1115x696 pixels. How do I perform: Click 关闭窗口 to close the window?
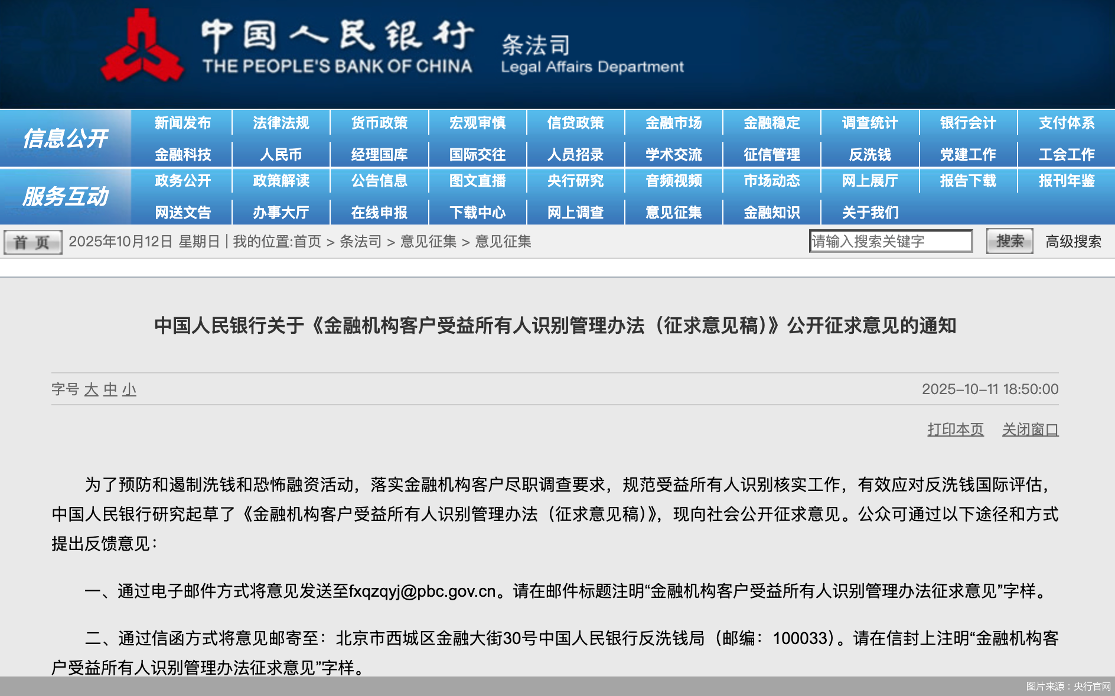1030,430
